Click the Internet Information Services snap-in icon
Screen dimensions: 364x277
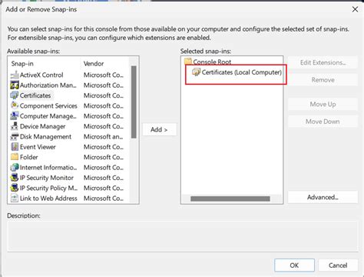tap(15, 167)
